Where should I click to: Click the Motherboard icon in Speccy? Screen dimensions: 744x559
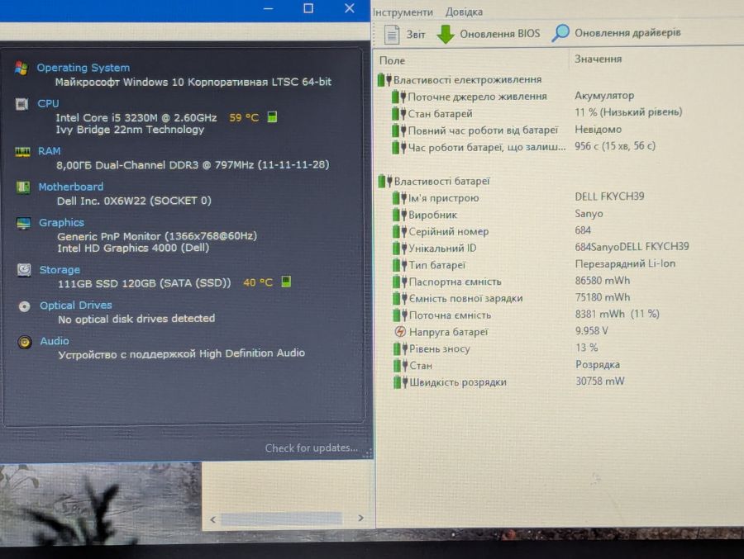pyautogui.click(x=23, y=187)
